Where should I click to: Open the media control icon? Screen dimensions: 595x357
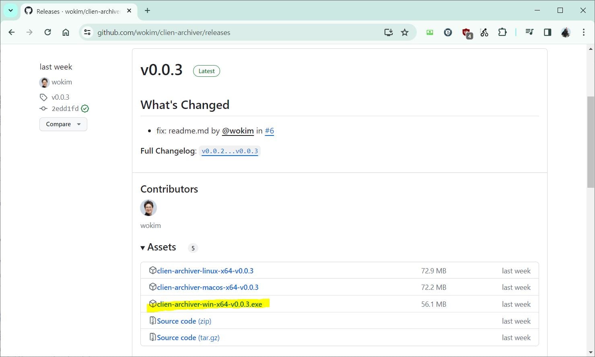[529, 32]
